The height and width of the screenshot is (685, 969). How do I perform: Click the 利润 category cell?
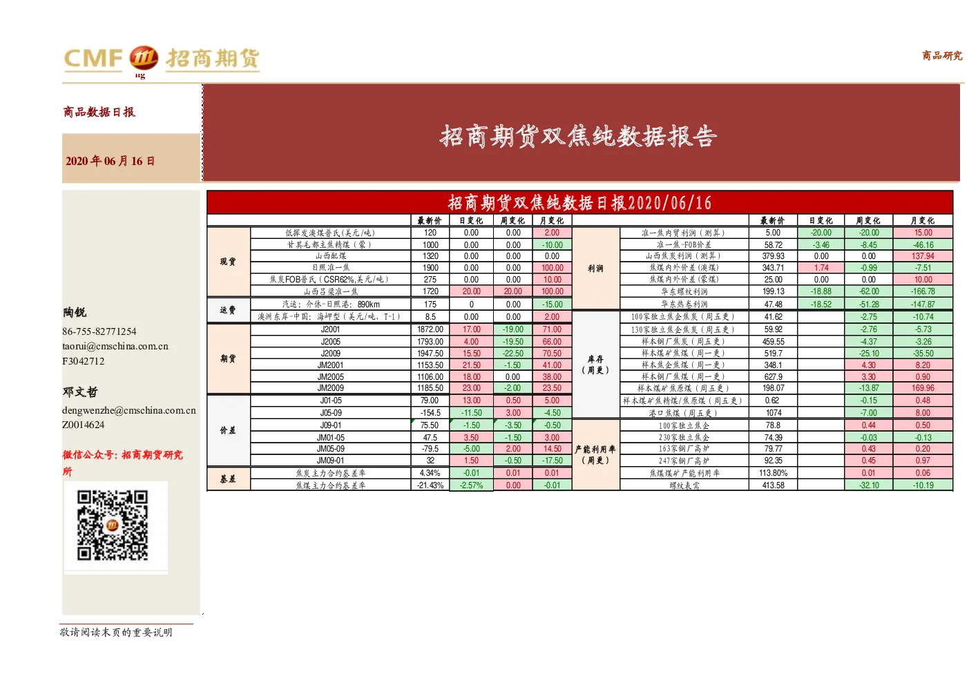(x=596, y=268)
